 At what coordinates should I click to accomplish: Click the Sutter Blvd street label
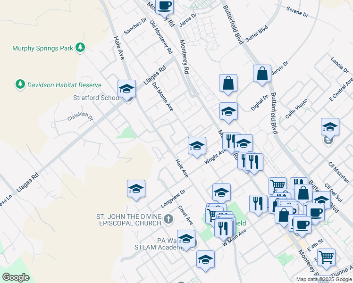[257, 33]
